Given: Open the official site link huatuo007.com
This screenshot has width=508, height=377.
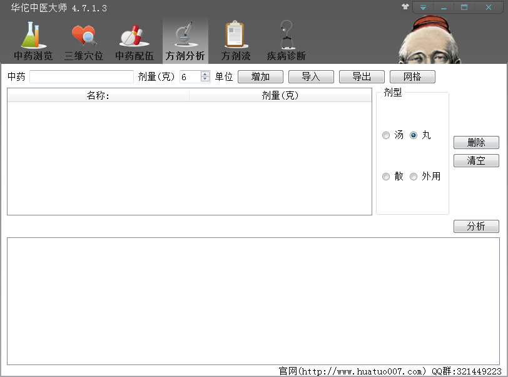Looking at the screenshot, I should (x=362, y=371).
